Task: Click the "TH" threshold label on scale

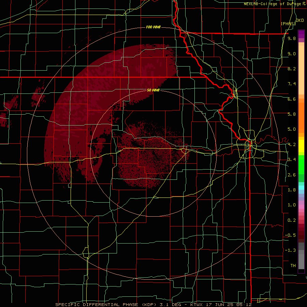Action: pos(293,266)
